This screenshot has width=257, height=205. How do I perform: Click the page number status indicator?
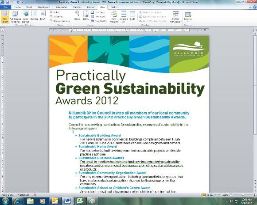click(x=8, y=195)
